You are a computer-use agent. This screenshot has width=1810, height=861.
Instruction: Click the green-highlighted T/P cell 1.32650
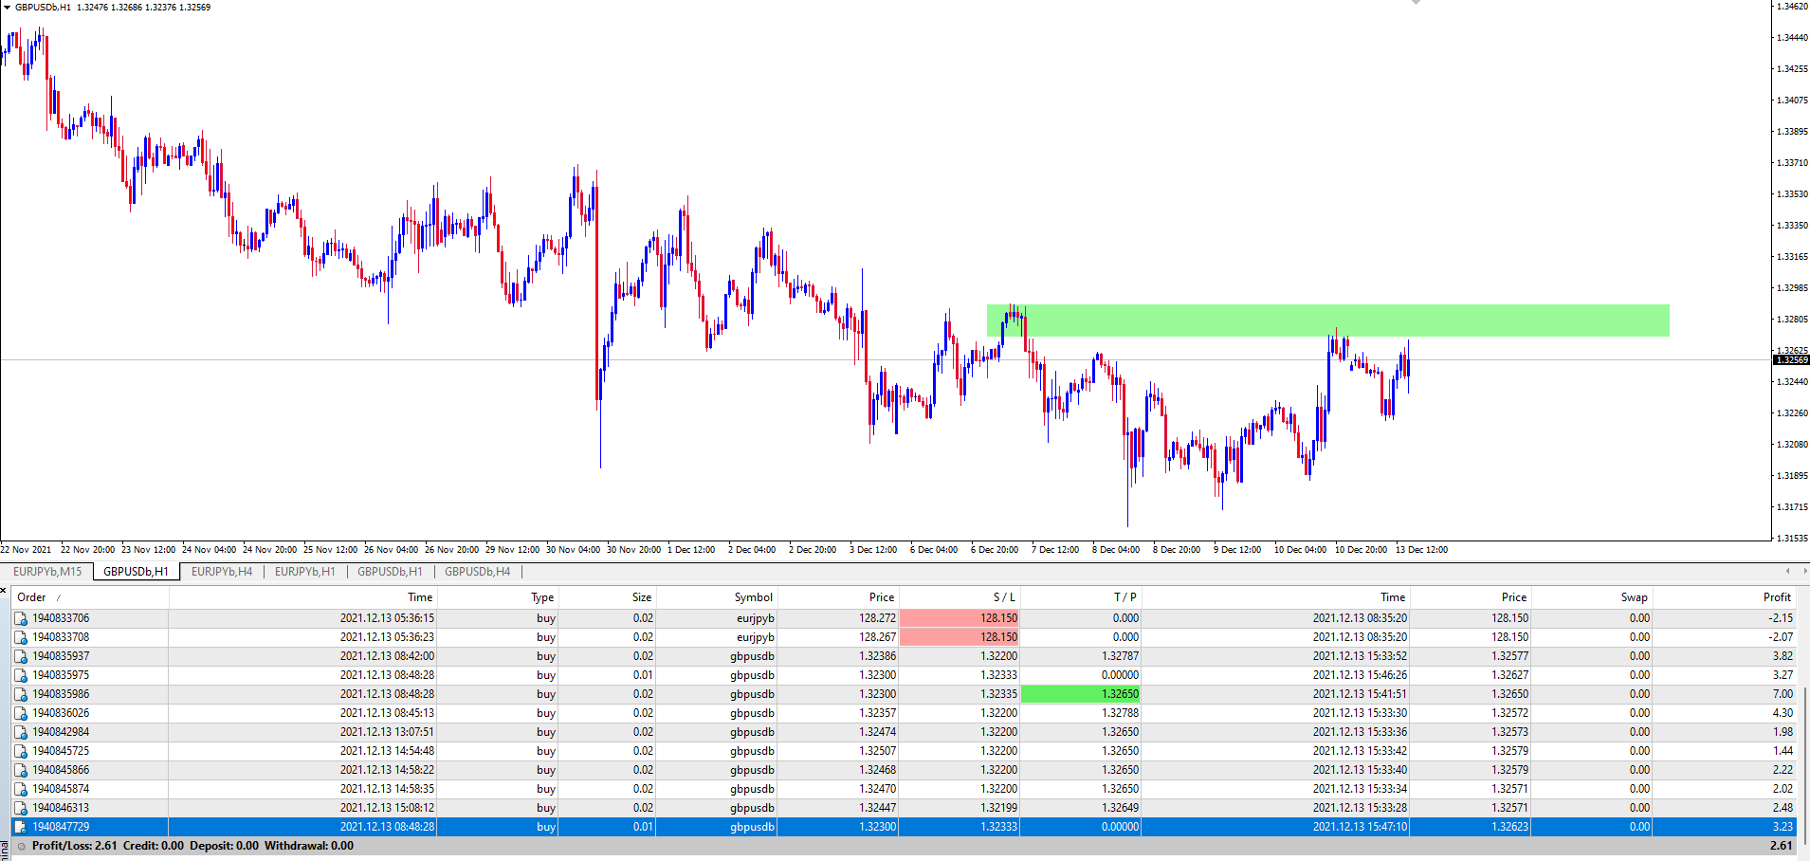coord(1080,694)
